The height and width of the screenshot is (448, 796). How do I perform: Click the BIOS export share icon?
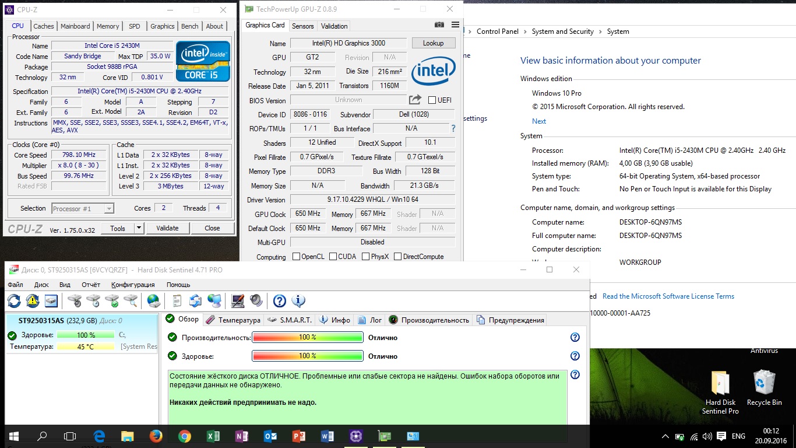[415, 100]
